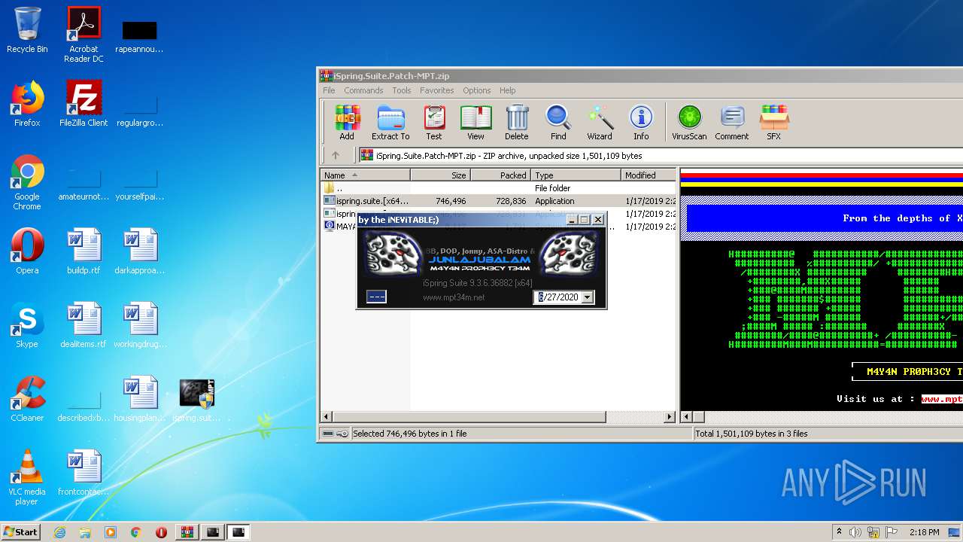Viewport: 963px width, 542px height.
Task: Click the Delete trash icon
Action: click(x=517, y=123)
